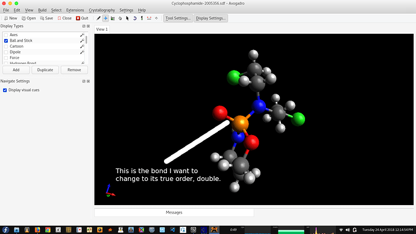Screen dimensions: 416x234
Task: Click the Remove display type button
Action: 74,70
